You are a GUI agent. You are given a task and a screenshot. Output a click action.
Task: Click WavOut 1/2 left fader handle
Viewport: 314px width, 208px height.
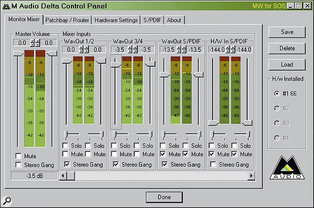[x=67, y=61]
